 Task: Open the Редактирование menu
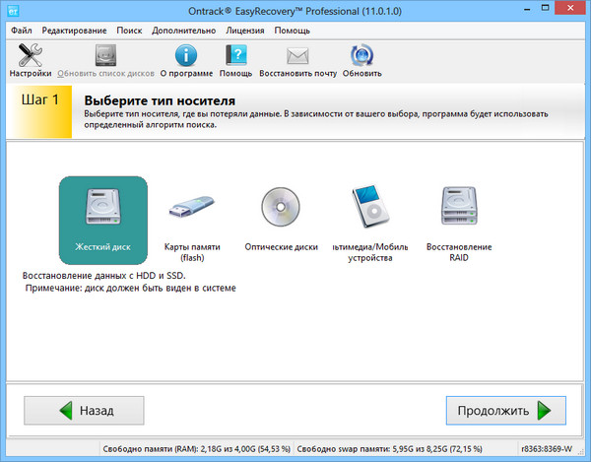click(74, 31)
